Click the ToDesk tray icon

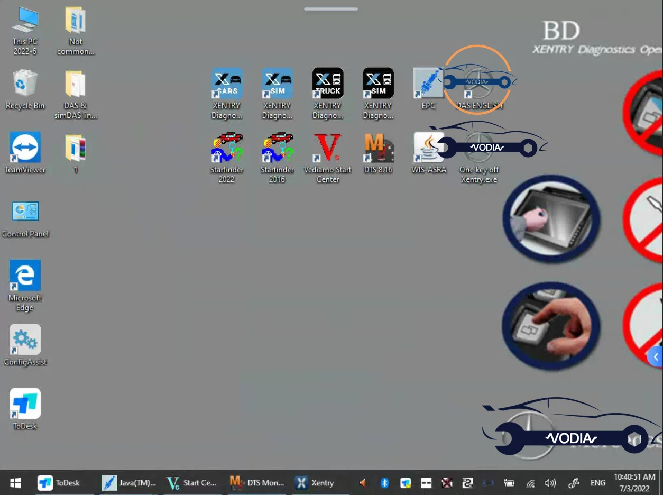(x=406, y=483)
